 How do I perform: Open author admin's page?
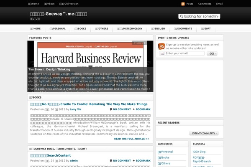74,161
